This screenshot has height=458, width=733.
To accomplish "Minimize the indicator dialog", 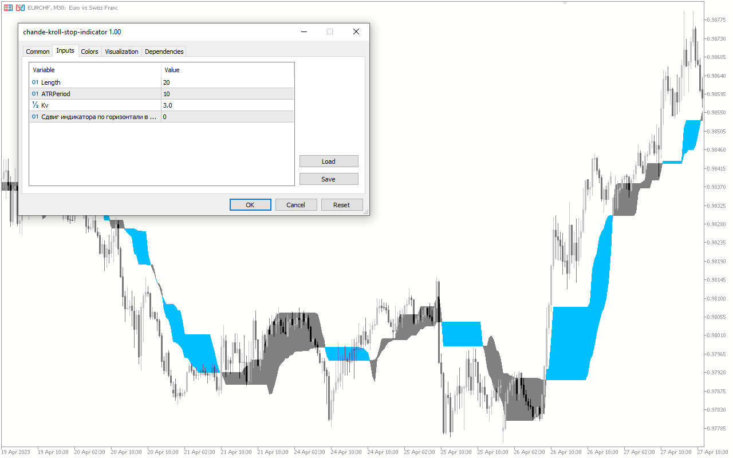I will point(304,32).
